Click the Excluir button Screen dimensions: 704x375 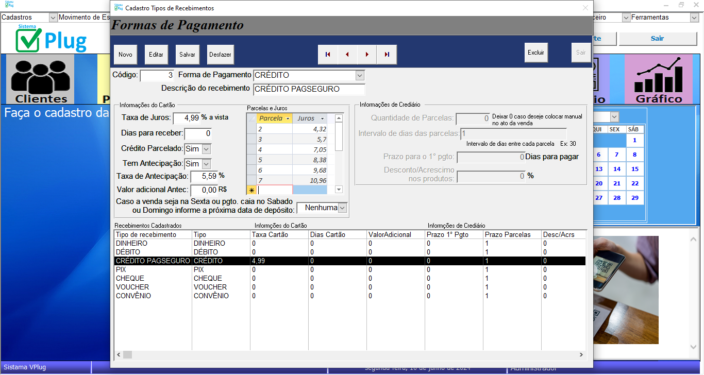pyautogui.click(x=536, y=53)
